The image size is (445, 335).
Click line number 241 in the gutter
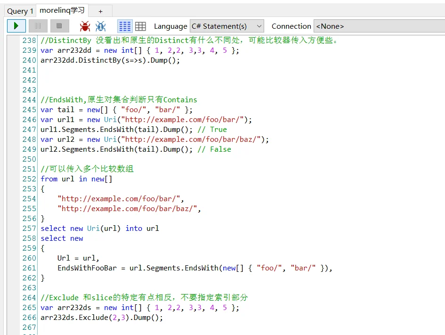click(29, 70)
